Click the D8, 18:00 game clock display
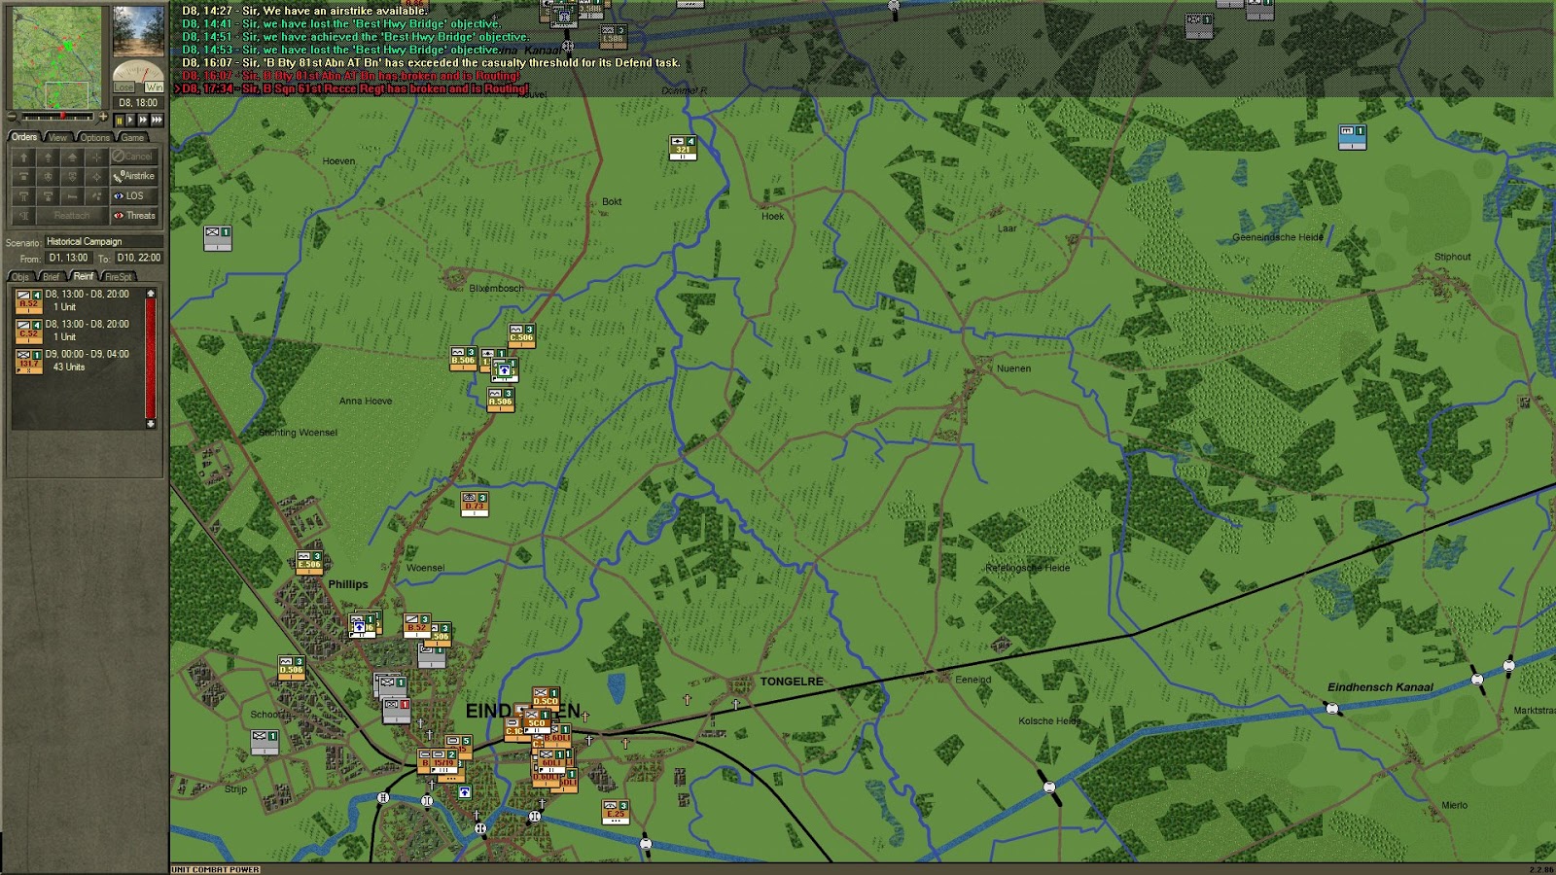Image resolution: width=1556 pixels, height=875 pixels. click(138, 102)
